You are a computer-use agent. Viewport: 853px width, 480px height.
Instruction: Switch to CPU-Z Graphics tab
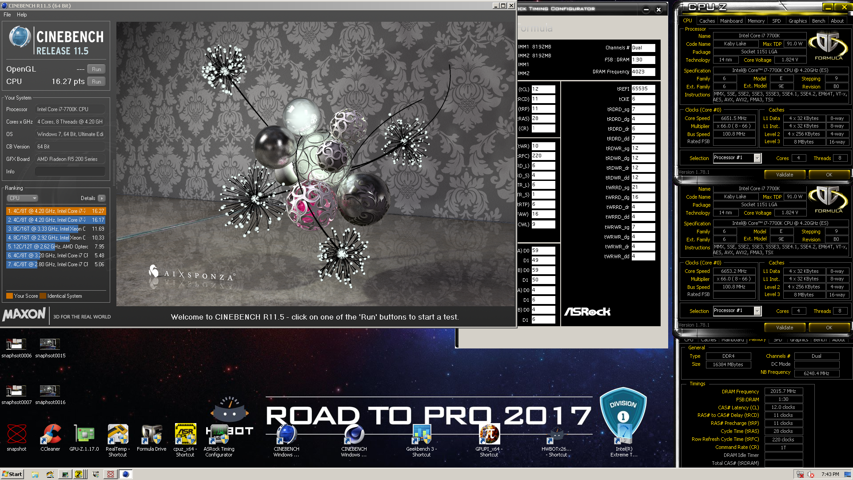[x=798, y=21]
